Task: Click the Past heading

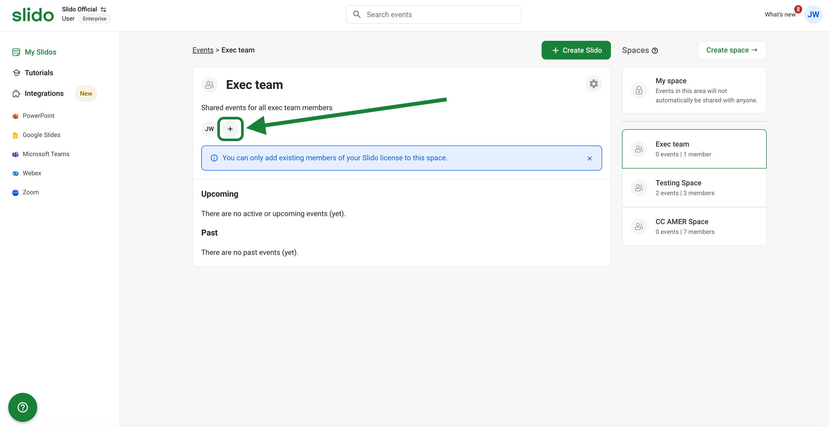Action: tap(209, 233)
